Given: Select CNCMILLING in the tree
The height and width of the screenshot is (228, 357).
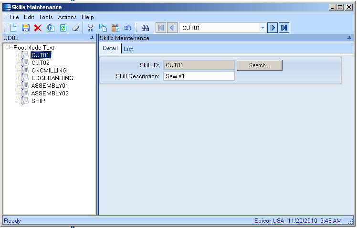Looking at the screenshot, I should point(49,70).
